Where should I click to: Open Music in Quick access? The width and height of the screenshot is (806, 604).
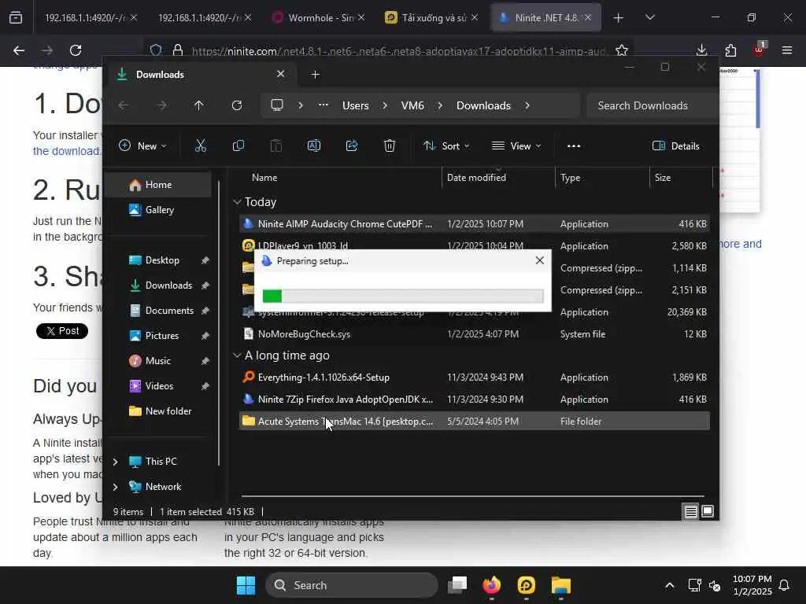(157, 361)
